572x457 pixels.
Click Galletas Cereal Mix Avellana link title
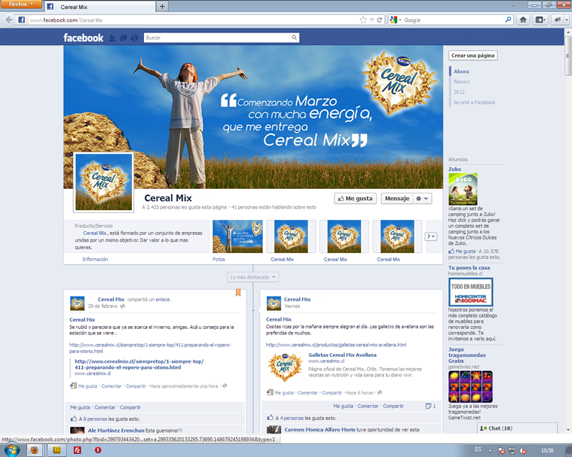(x=342, y=355)
